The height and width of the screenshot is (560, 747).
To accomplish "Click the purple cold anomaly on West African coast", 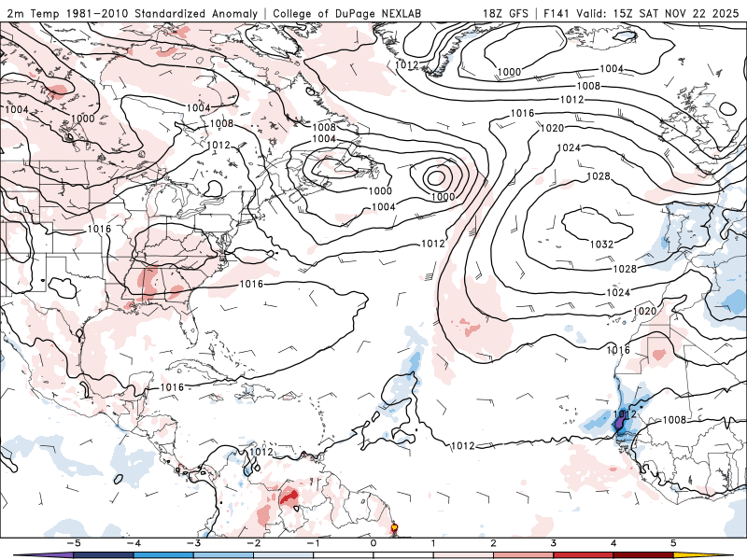I will click(x=618, y=423).
